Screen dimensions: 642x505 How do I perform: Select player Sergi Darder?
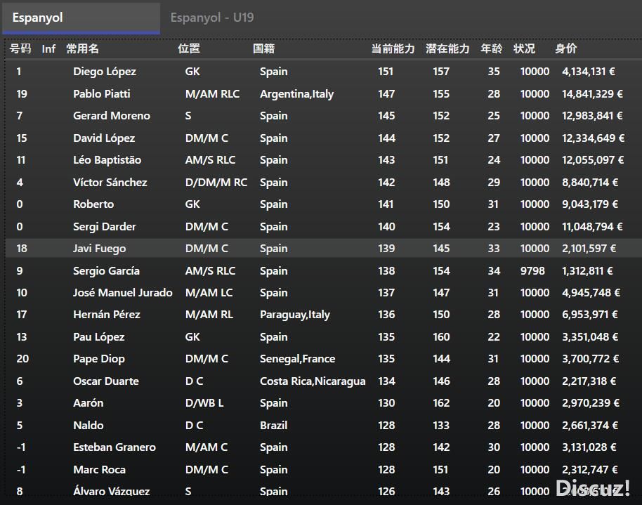(105, 226)
